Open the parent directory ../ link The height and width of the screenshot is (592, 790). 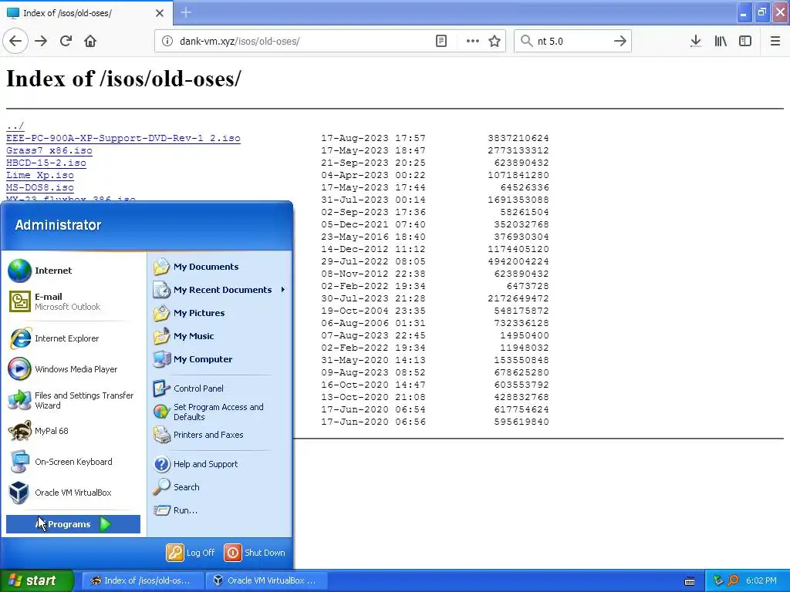pyautogui.click(x=15, y=126)
